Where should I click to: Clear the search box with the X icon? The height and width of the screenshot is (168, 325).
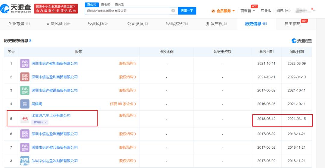[x=173, y=11]
